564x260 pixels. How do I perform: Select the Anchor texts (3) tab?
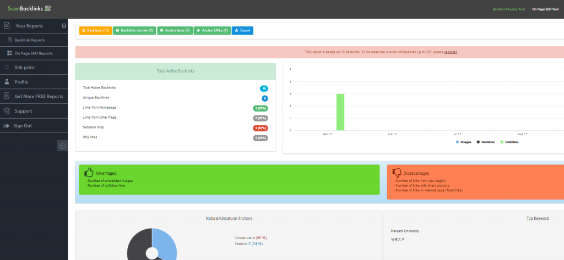coord(175,31)
